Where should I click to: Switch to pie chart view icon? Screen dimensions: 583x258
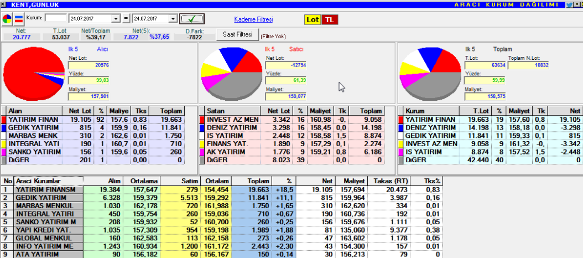tap(7, 19)
